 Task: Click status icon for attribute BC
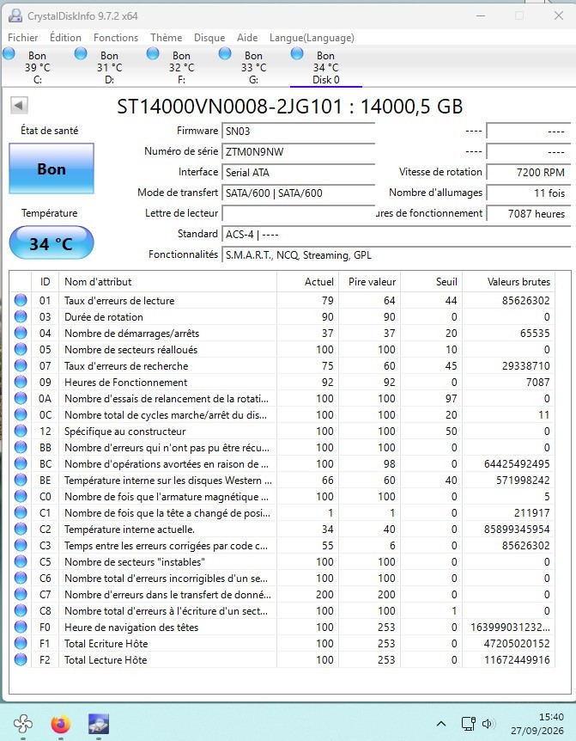[21, 463]
